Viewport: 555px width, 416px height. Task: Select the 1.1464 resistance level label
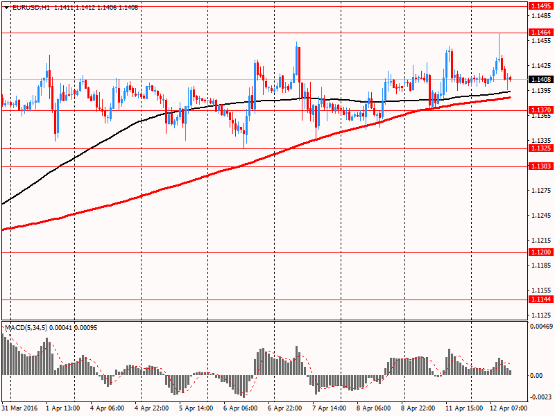point(541,33)
